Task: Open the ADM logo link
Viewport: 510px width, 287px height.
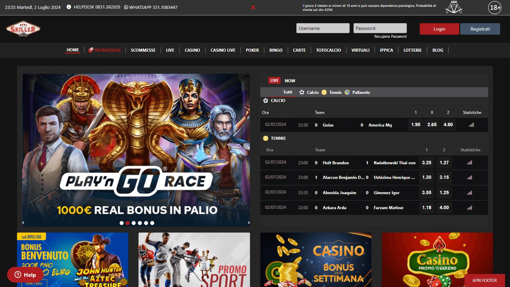Action: [454, 7]
